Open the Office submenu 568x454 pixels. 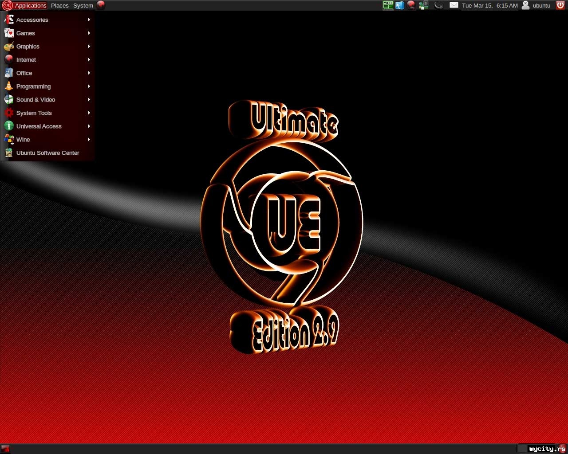point(47,73)
